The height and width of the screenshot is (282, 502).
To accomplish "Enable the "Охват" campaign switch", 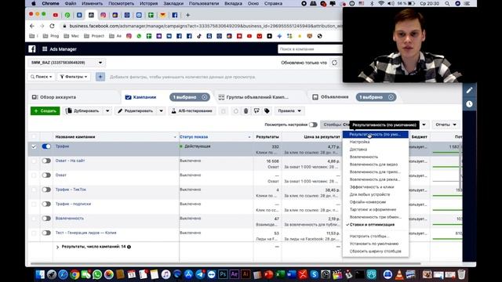I will (x=46, y=175).
